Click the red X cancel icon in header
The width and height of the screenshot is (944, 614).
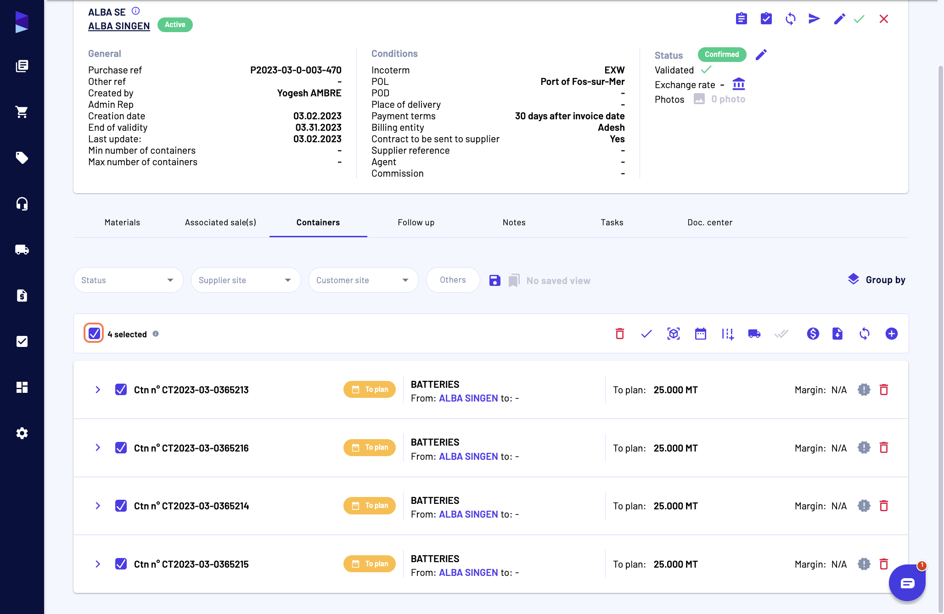point(883,19)
